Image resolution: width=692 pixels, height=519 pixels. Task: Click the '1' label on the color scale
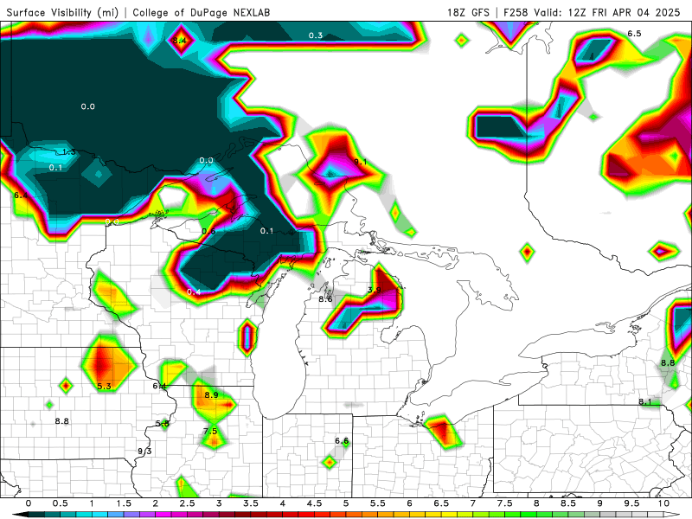(92, 503)
